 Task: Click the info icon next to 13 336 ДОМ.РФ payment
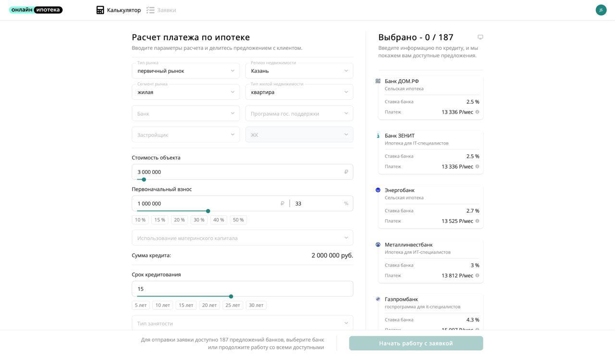coord(477,112)
